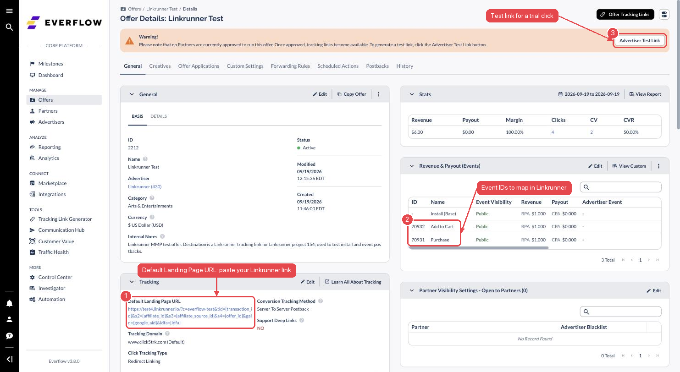Image resolution: width=680 pixels, height=372 pixels.
Task: Open Control Center in the sidebar
Action: tap(55, 277)
